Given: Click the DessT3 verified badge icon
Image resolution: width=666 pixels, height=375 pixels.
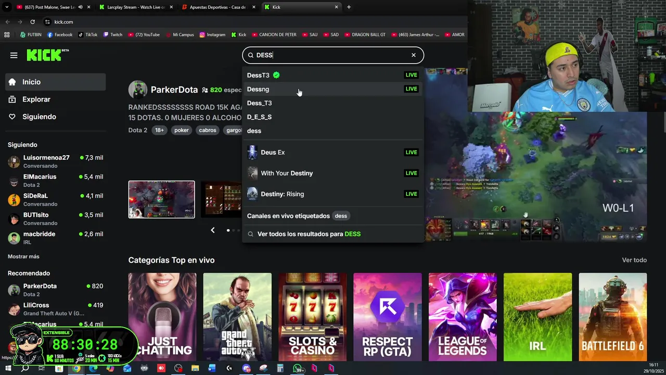Looking at the screenshot, I should [276, 75].
